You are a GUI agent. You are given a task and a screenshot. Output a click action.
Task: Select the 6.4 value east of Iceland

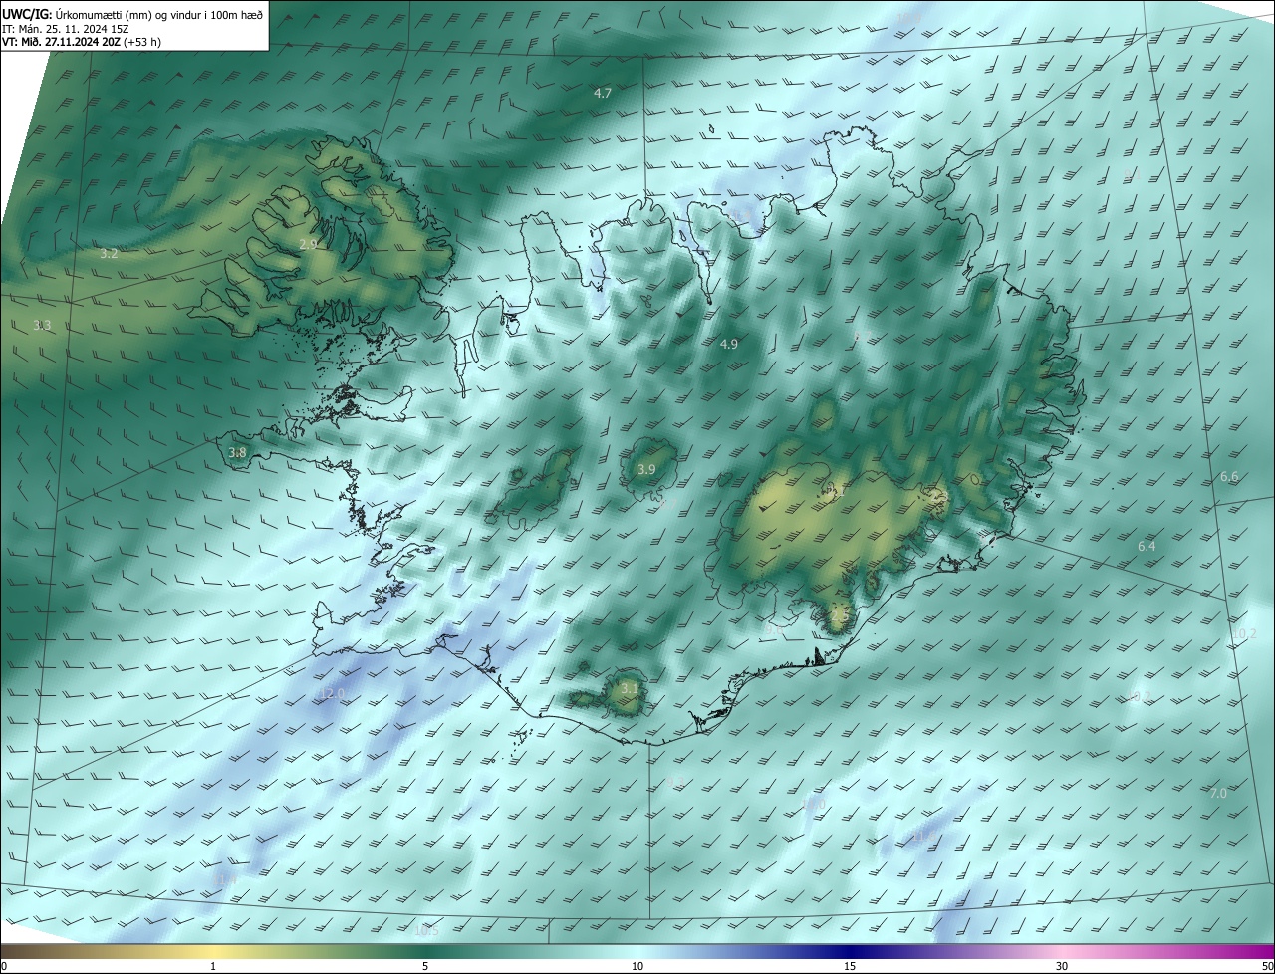pyautogui.click(x=1147, y=547)
